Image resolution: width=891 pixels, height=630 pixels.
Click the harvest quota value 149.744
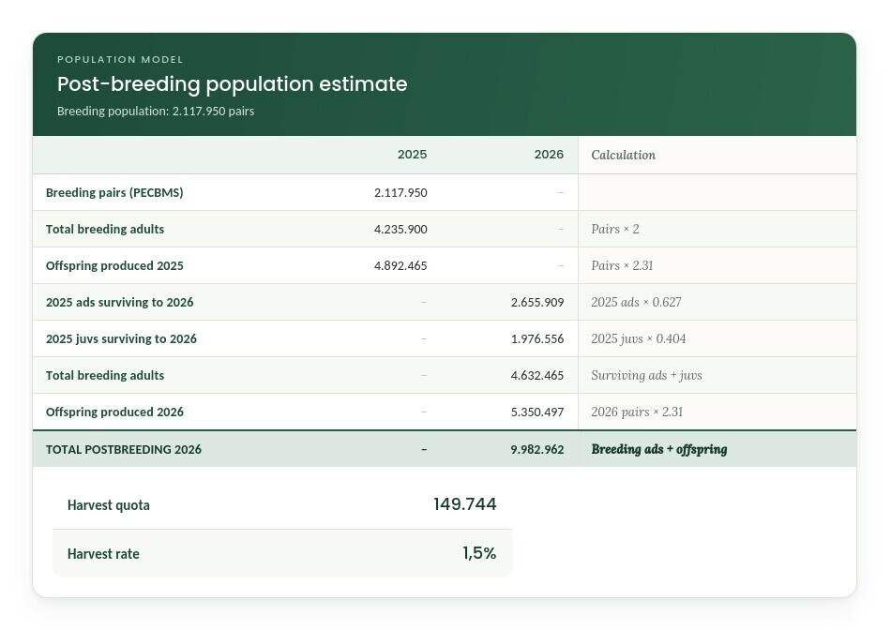(465, 504)
